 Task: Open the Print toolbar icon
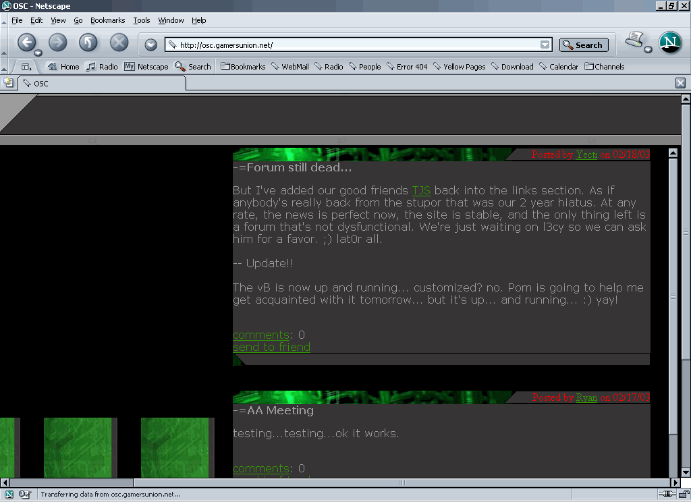pos(634,40)
